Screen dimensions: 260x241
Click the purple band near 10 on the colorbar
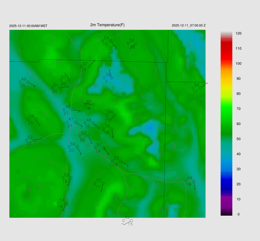point(226,199)
